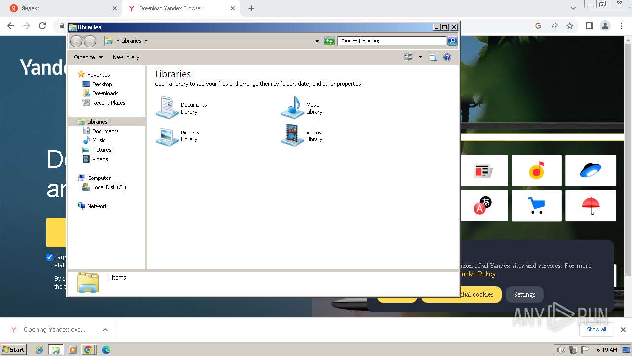The width and height of the screenshot is (632, 356).
Task: Open Explorer help question mark icon
Action: (x=447, y=57)
